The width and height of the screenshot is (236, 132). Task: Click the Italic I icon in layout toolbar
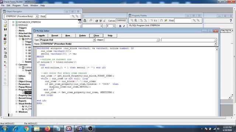[x=124, y=26]
